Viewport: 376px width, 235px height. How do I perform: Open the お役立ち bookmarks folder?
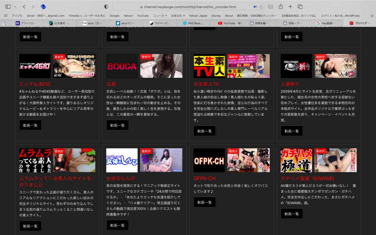pos(178,16)
